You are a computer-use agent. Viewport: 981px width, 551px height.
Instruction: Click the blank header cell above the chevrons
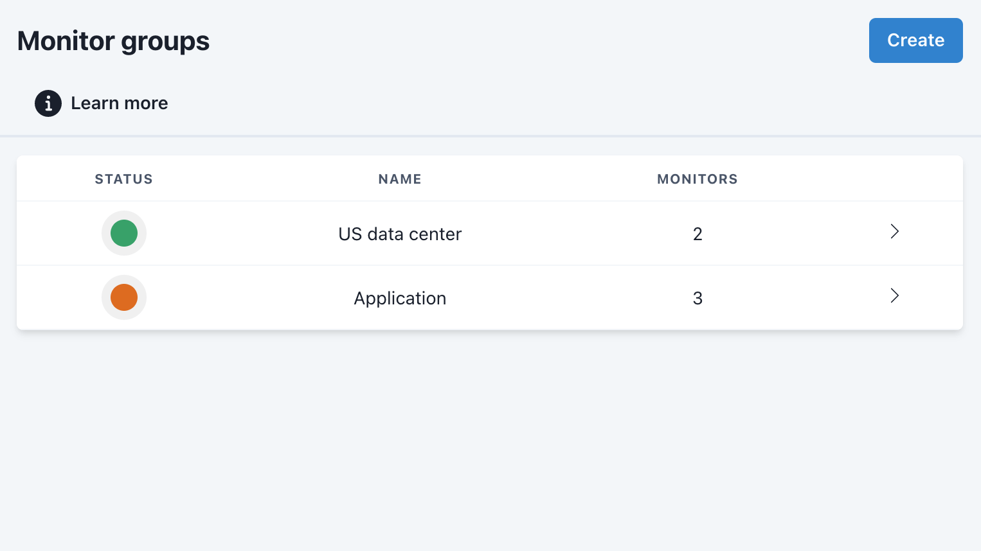(894, 179)
